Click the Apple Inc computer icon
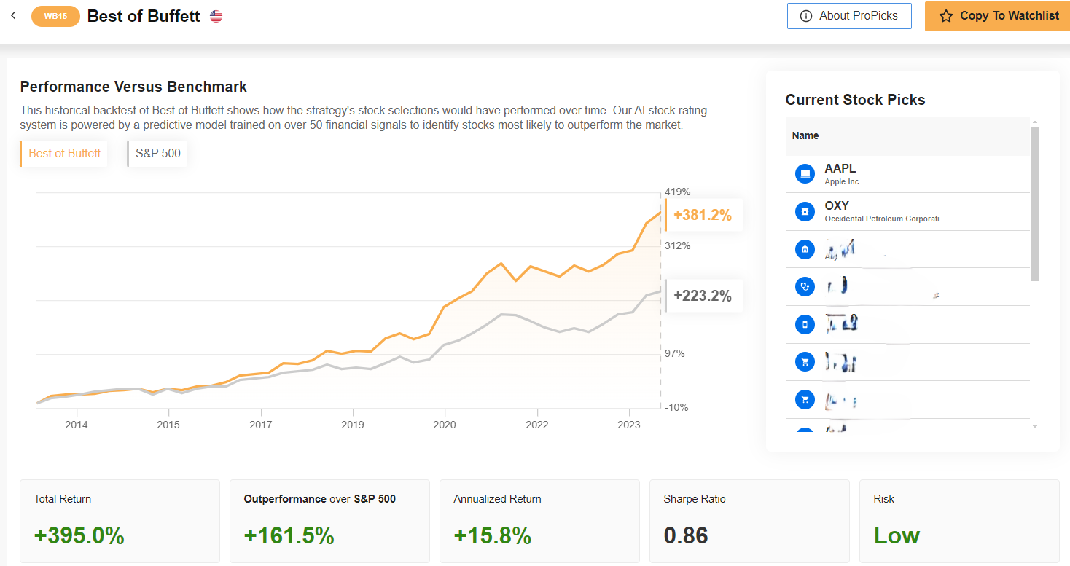 805,174
